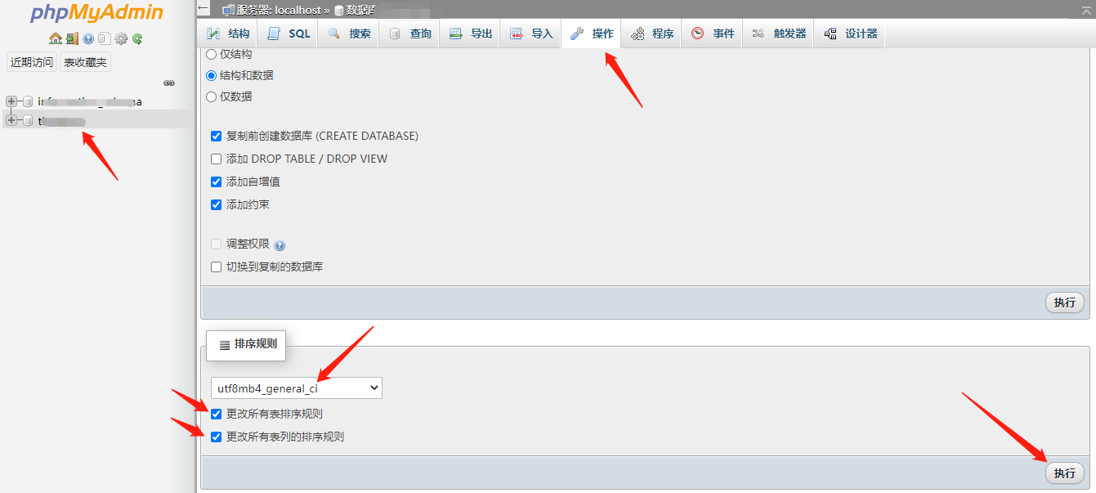This screenshot has width=1096, height=493.
Task: Expand the second database tree node
Action: click(x=11, y=120)
